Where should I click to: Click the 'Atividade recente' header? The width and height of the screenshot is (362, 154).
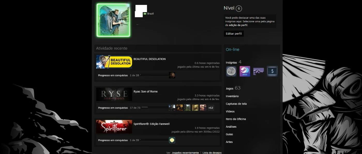pos(112,48)
